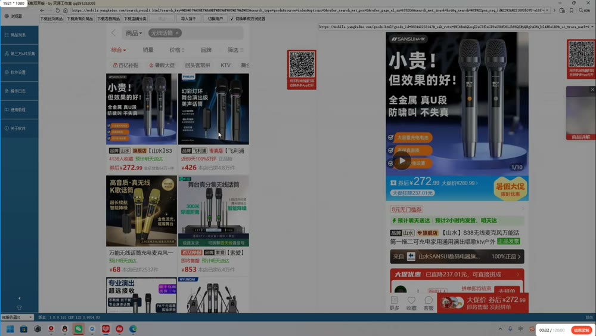Click the 浏览器 globe icon at top left

7,16
